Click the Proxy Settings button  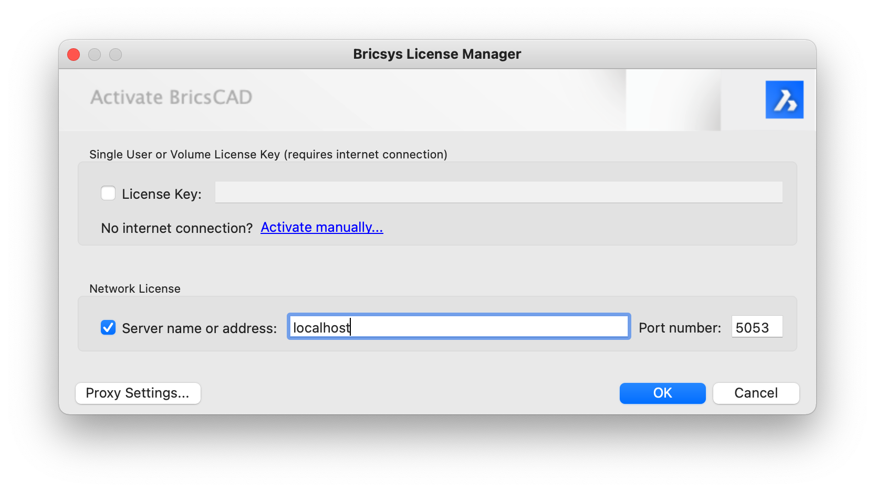click(x=138, y=393)
